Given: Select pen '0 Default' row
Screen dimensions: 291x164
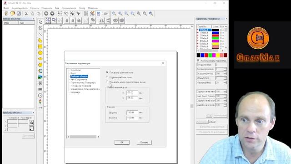Looking at the screenshot, I should tap(211, 30).
